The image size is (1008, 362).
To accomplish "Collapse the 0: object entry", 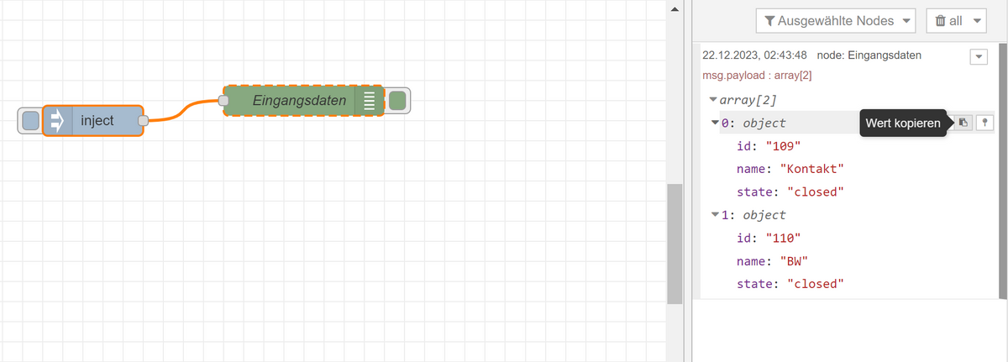I will (x=716, y=123).
